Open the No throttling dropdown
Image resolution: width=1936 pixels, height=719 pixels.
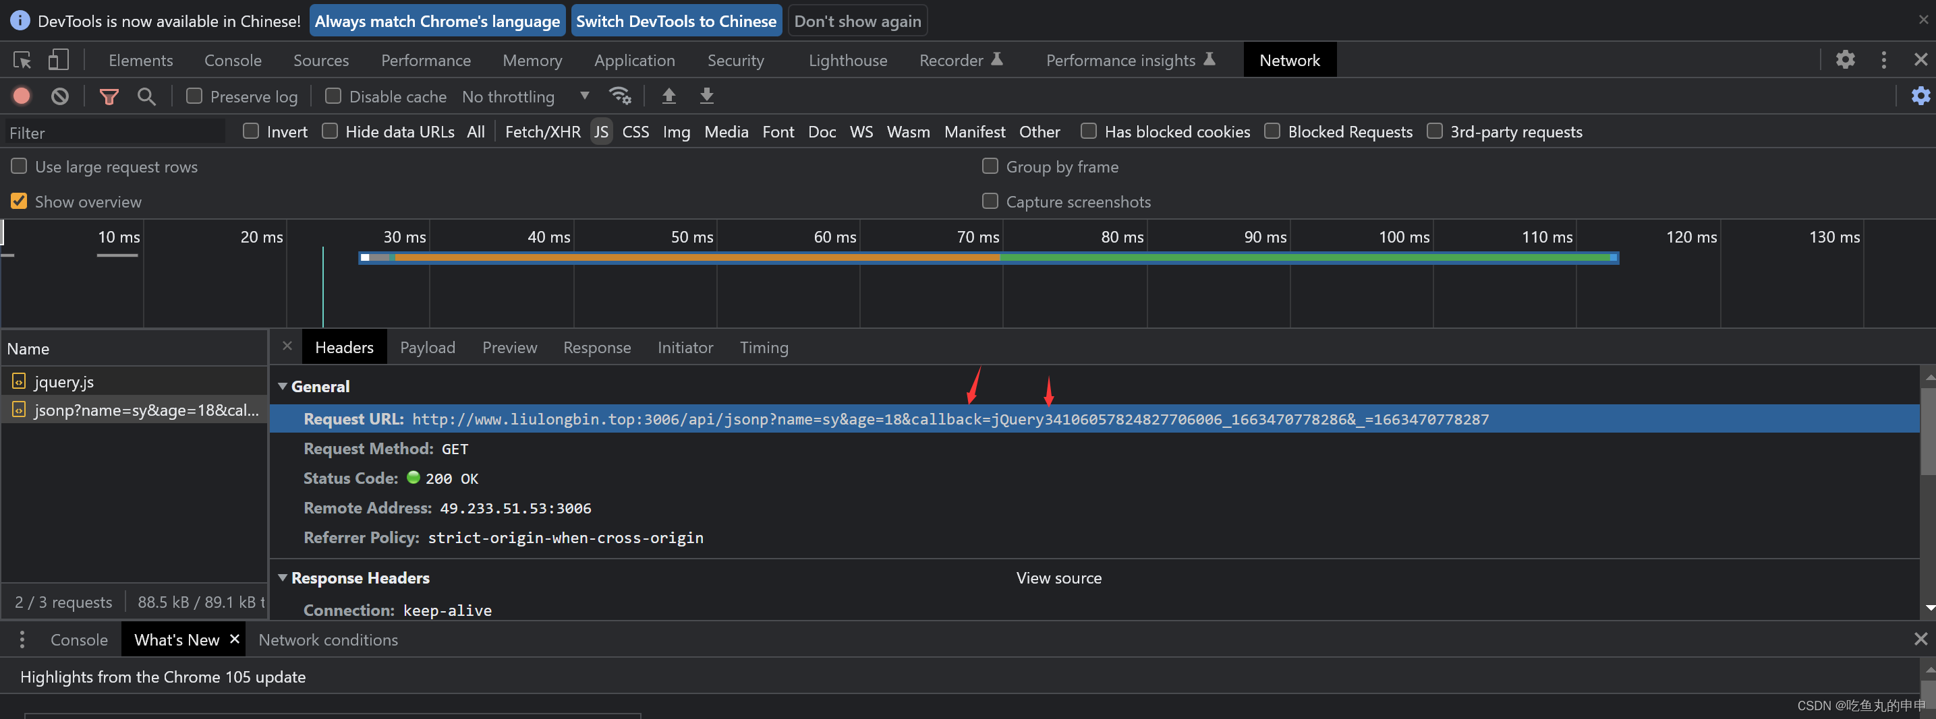tap(525, 96)
